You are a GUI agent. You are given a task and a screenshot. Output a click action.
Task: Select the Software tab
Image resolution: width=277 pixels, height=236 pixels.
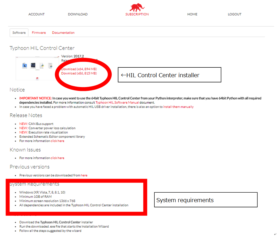point(19,33)
